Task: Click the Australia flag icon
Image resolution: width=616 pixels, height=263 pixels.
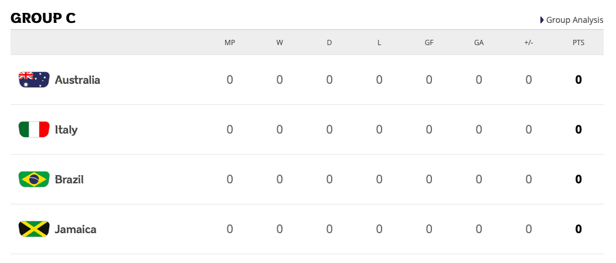Action: (34, 80)
